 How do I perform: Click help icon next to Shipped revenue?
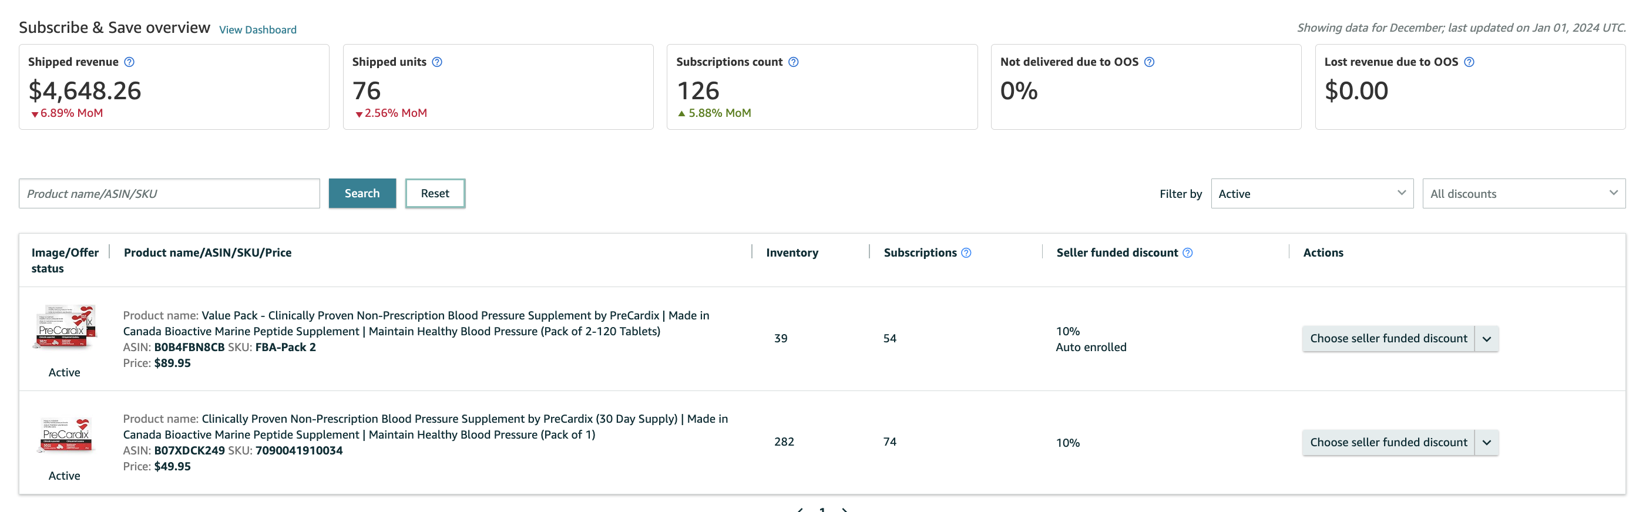[129, 62]
